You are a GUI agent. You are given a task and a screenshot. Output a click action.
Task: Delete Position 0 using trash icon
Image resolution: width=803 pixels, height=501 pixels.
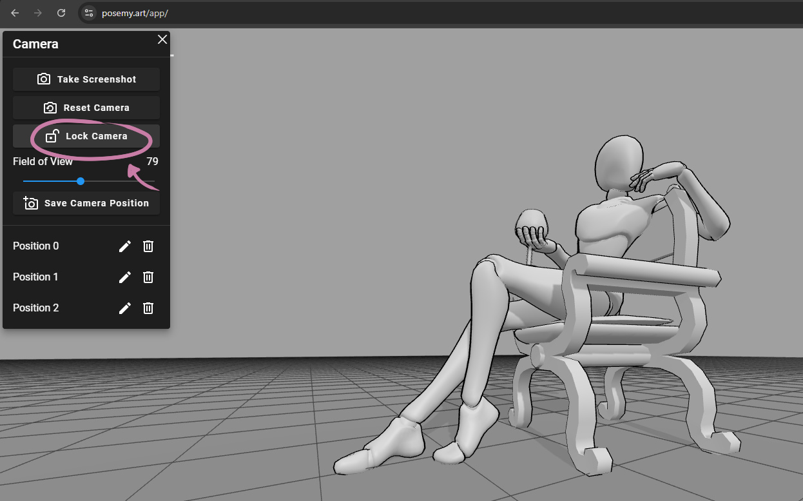pyautogui.click(x=148, y=246)
